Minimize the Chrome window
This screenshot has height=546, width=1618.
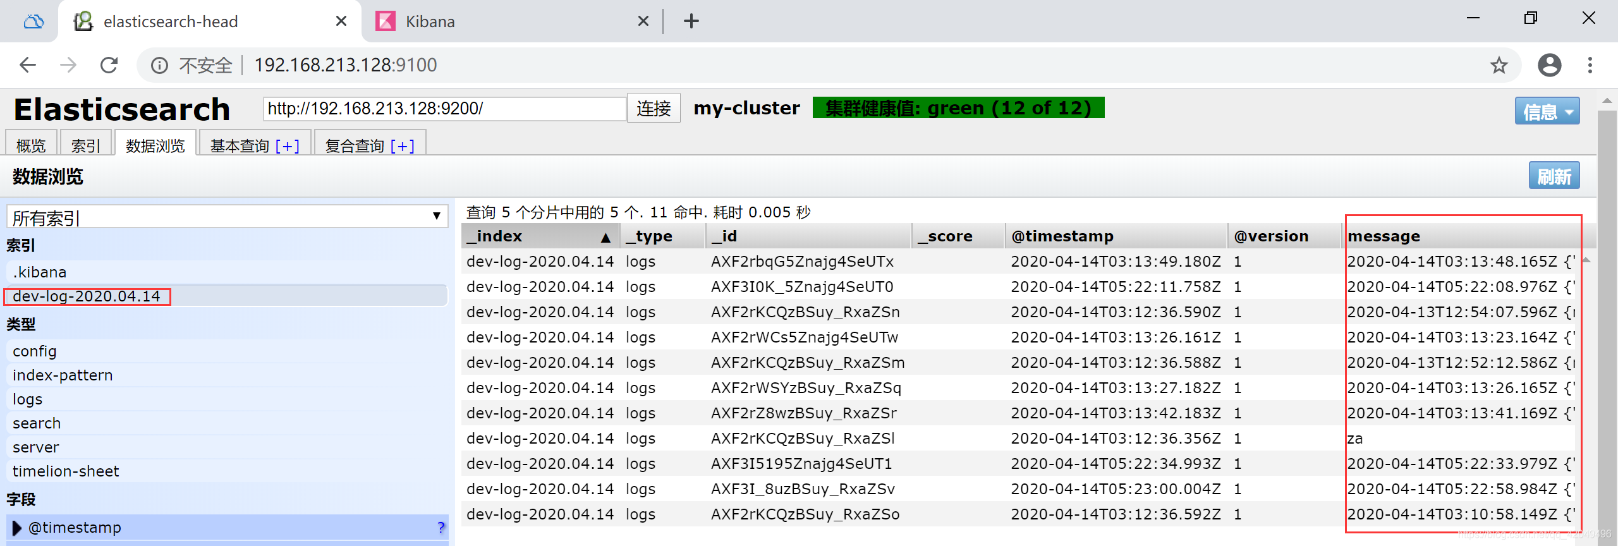1473,18
